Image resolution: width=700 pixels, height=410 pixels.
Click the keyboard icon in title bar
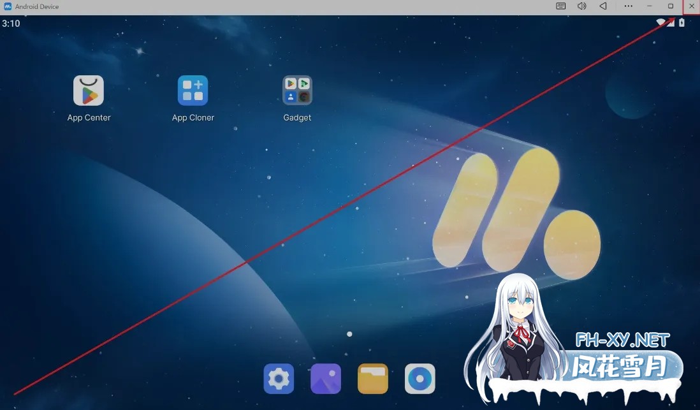click(x=560, y=6)
